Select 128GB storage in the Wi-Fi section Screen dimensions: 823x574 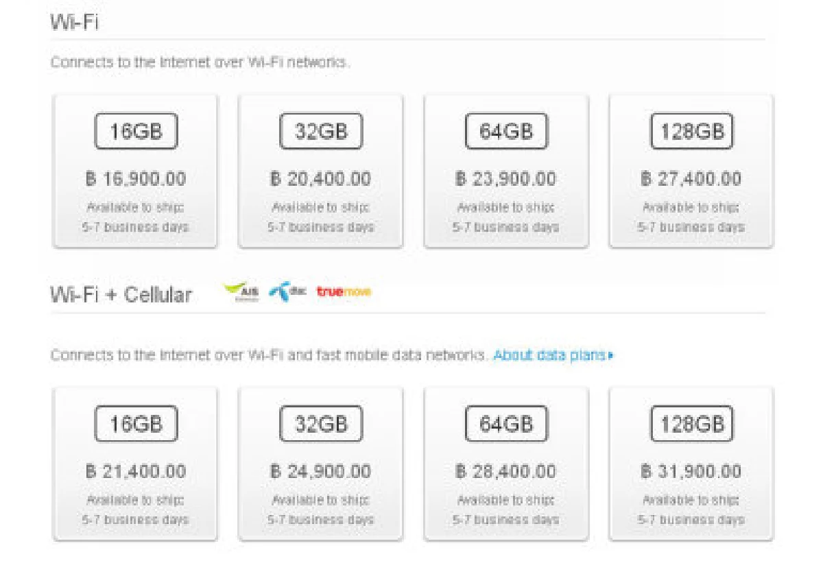[x=691, y=132]
